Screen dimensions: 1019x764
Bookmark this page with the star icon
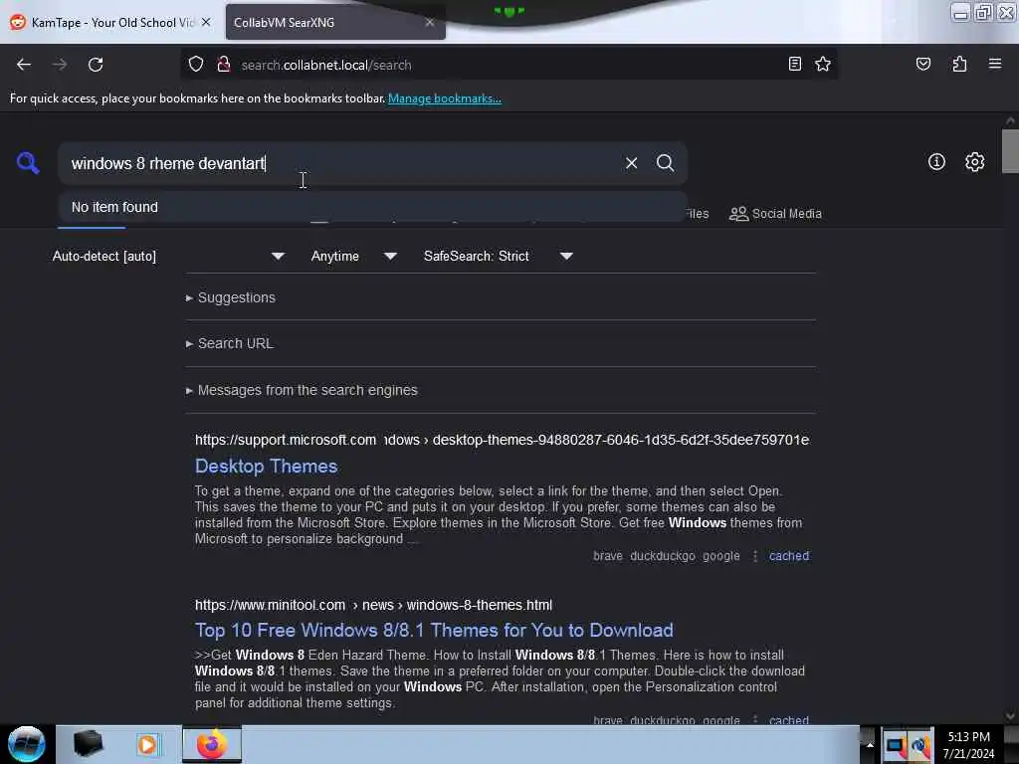[823, 65]
